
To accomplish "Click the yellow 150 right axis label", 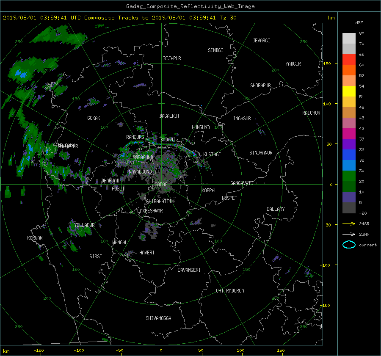I will [x=327, y=63].
